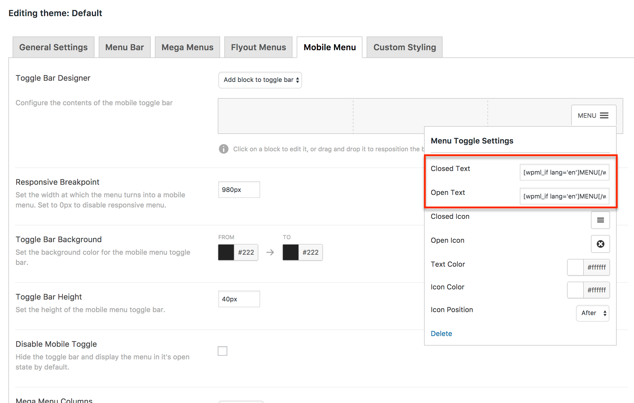The height and width of the screenshot is (403, 634).
Task: Go to the Mega Menus tab
Action: click(x=187, y=47)
